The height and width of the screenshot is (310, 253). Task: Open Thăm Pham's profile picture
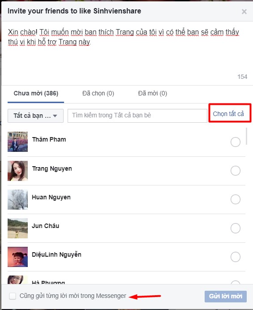(17, 142)
